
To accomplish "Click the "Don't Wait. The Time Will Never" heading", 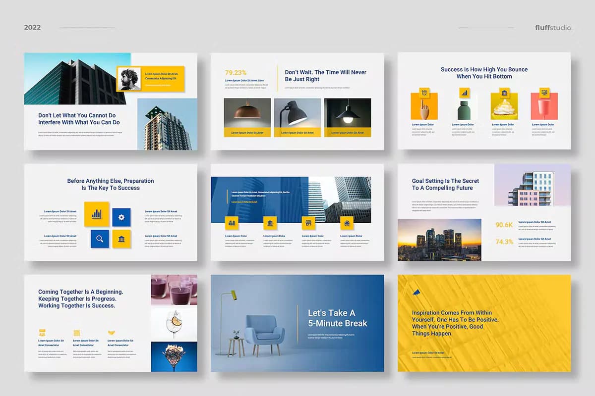I will point(326,72).
